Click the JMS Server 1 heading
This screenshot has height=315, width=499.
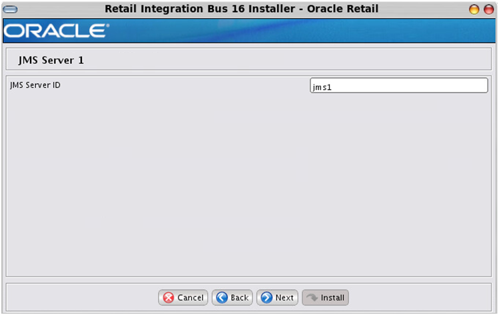[51, 60]
